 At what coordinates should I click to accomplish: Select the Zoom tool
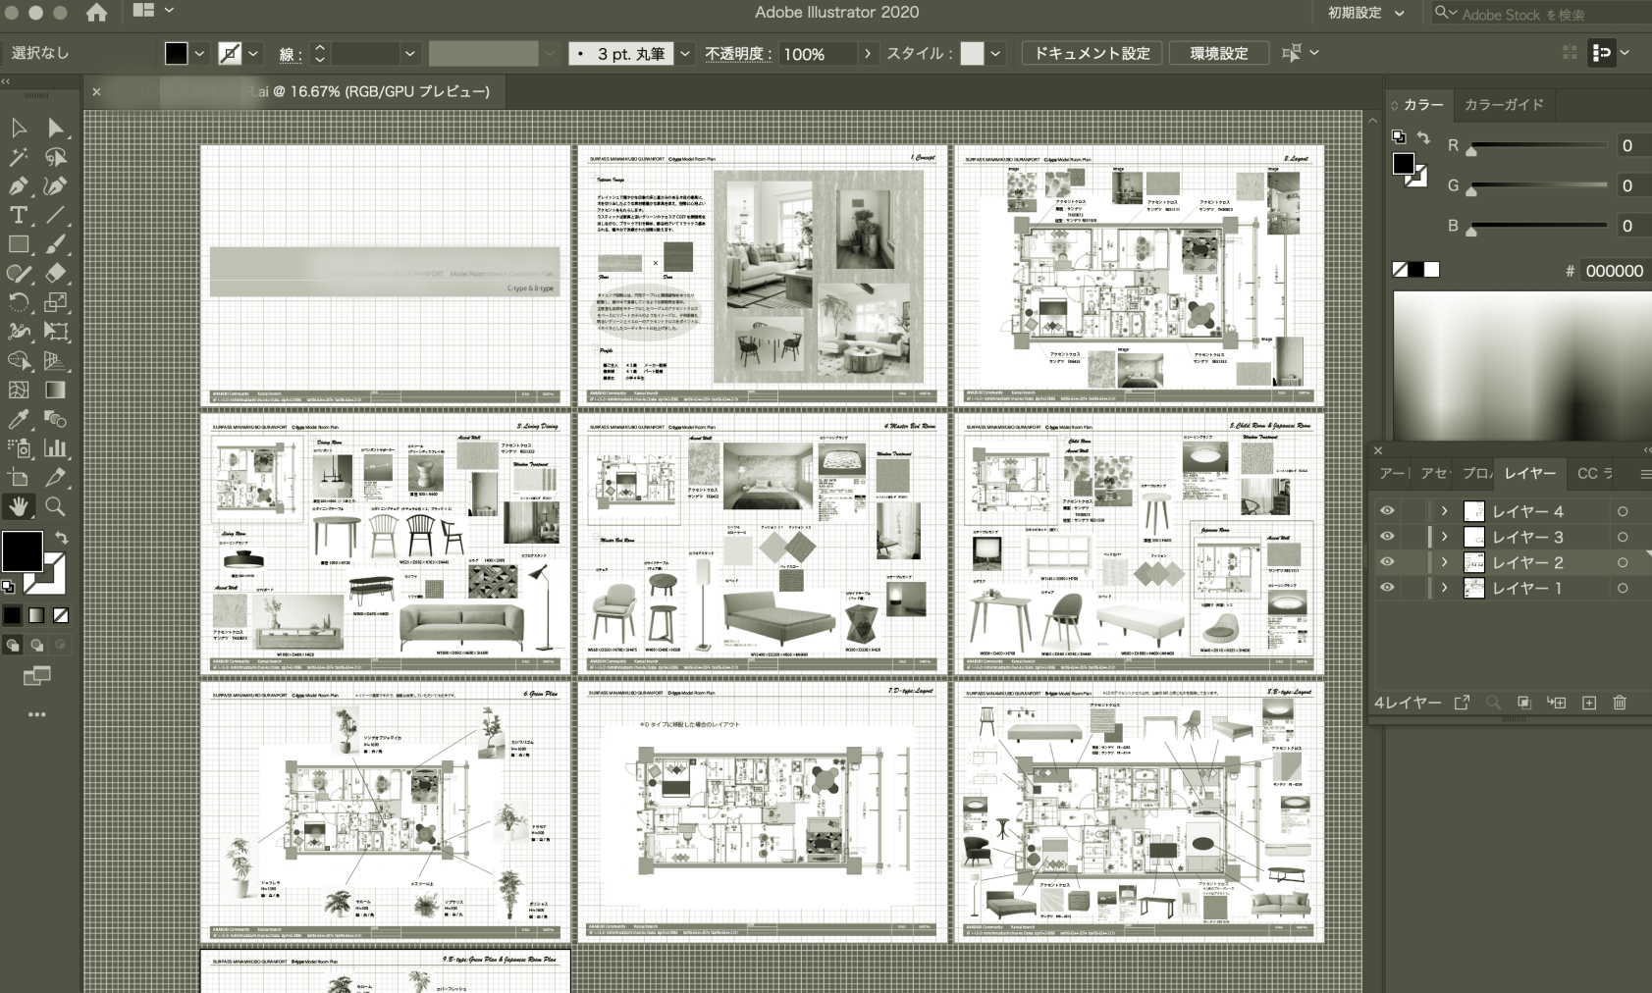[x=55, y=506]
